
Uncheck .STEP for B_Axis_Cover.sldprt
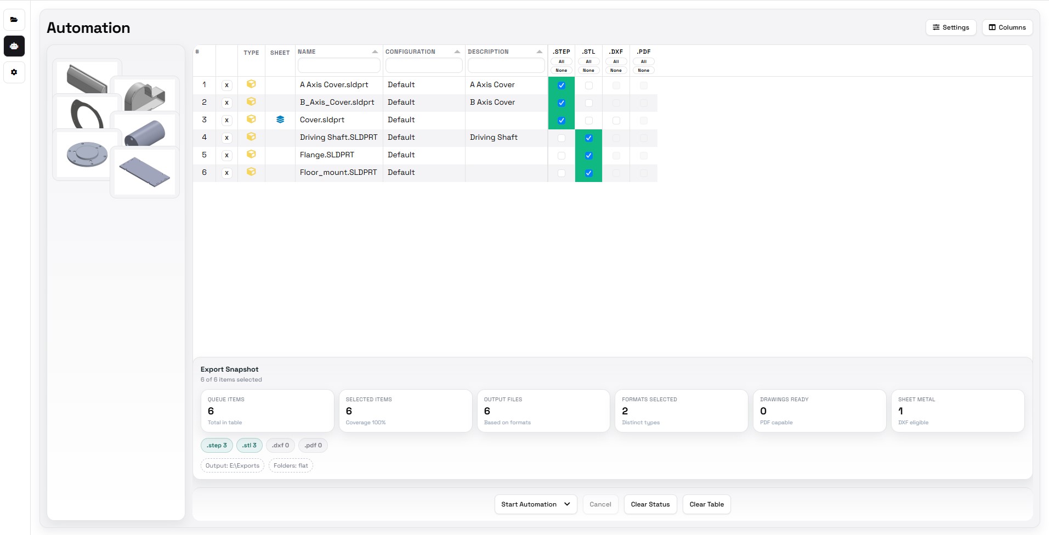pos(562,103)
